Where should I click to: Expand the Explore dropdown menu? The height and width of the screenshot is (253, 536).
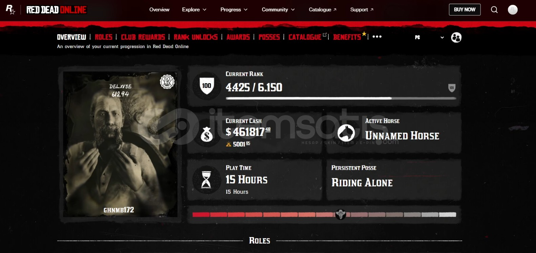tap(194, 9)
